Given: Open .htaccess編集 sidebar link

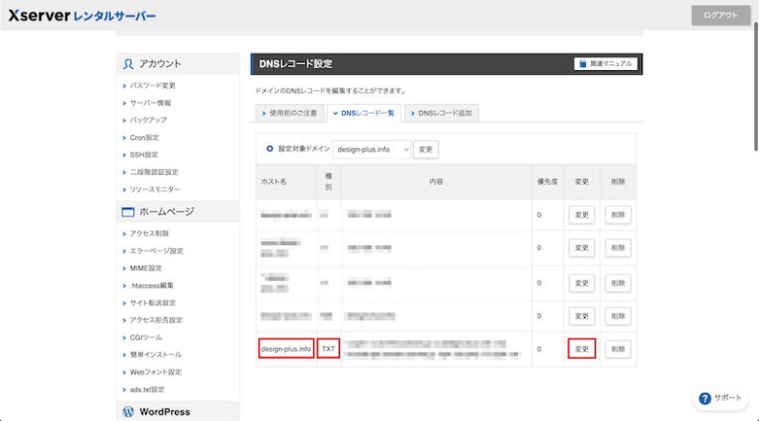Looking at the screenshot, I should (x=152, y=286).
